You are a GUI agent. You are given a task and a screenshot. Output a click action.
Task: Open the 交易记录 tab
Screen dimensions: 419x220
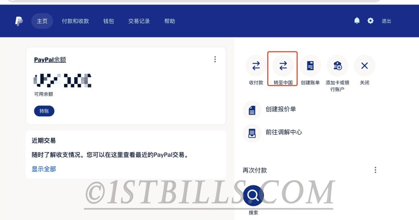coord(139,21)
